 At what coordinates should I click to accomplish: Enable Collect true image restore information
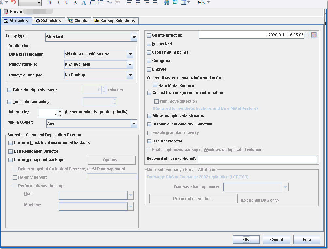pos(149,93)
